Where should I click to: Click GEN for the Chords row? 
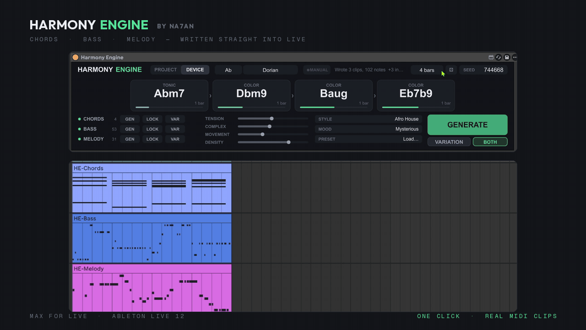click(x=130, y=119)
